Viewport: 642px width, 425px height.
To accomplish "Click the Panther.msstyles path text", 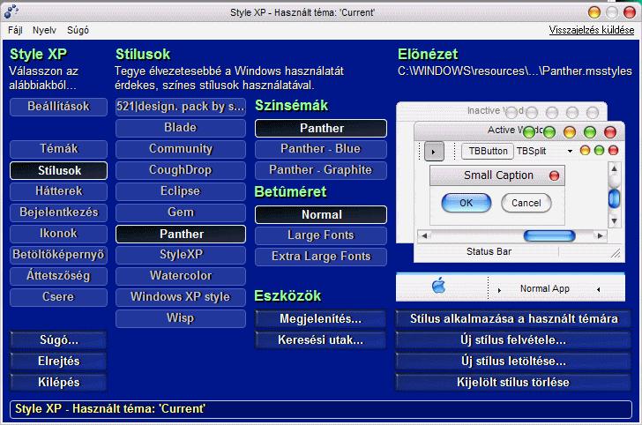I will (515, 71).
